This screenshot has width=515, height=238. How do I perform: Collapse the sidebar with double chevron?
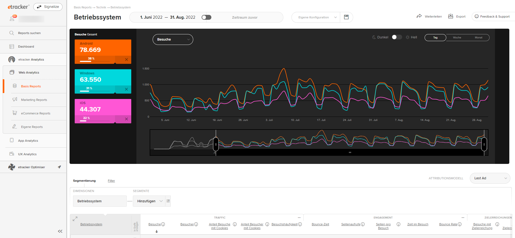(60, 231)
